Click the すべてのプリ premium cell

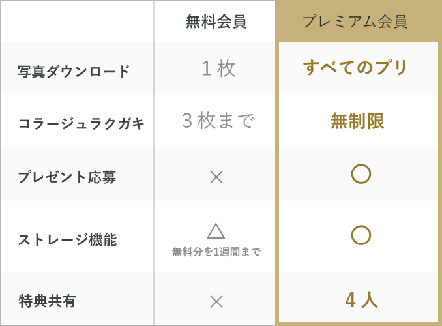[355, 68]
